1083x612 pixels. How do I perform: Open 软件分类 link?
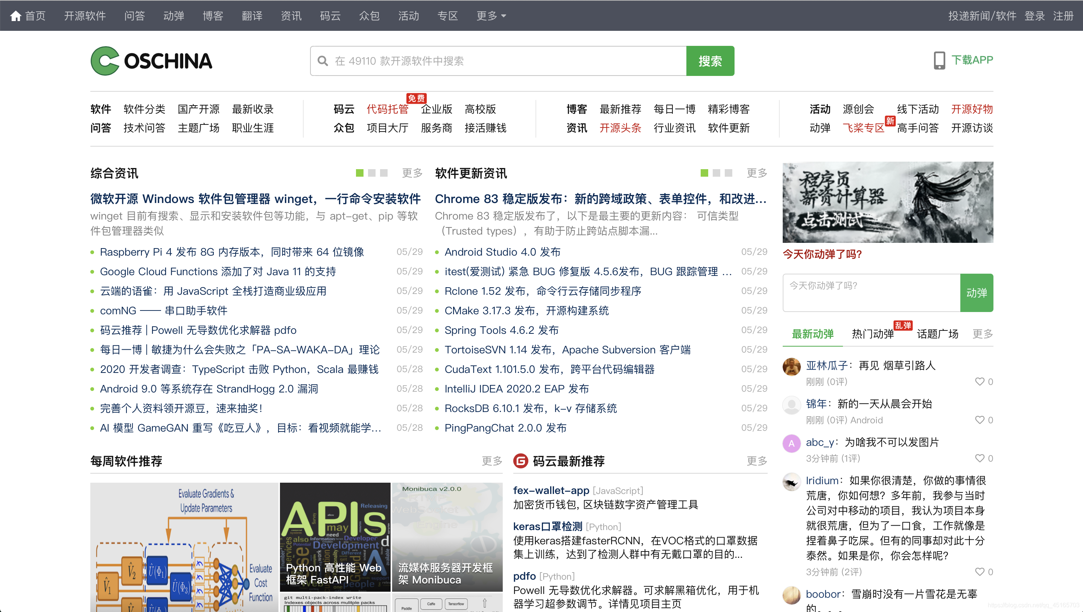145,109
